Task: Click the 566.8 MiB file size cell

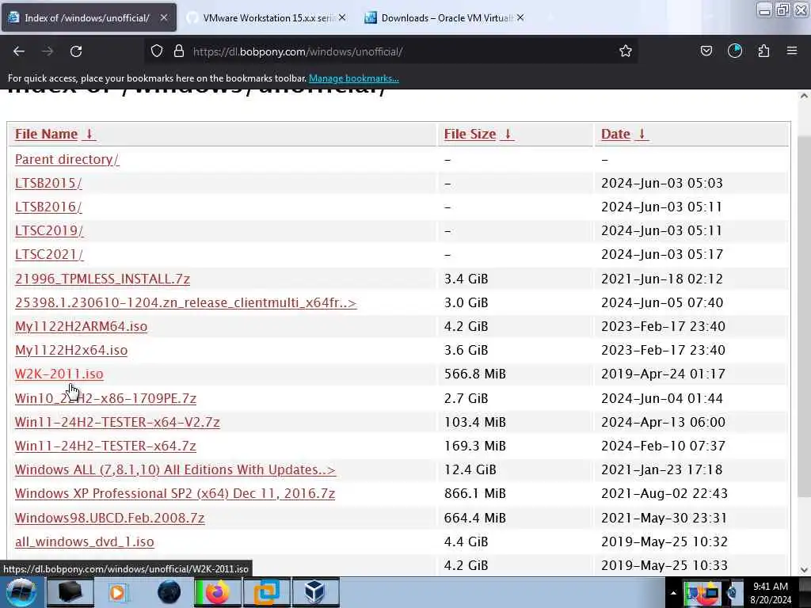Action: coord(475,374)
